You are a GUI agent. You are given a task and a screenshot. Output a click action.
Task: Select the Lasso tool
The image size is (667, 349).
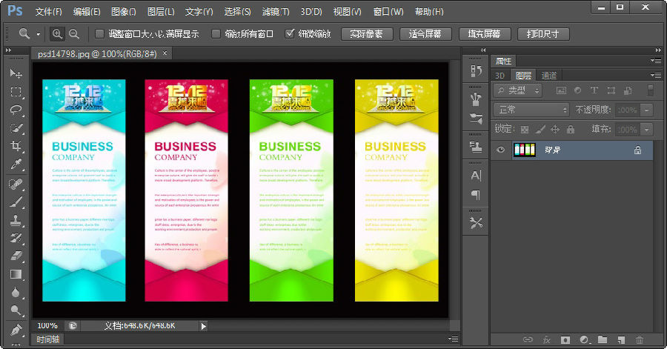16,110
